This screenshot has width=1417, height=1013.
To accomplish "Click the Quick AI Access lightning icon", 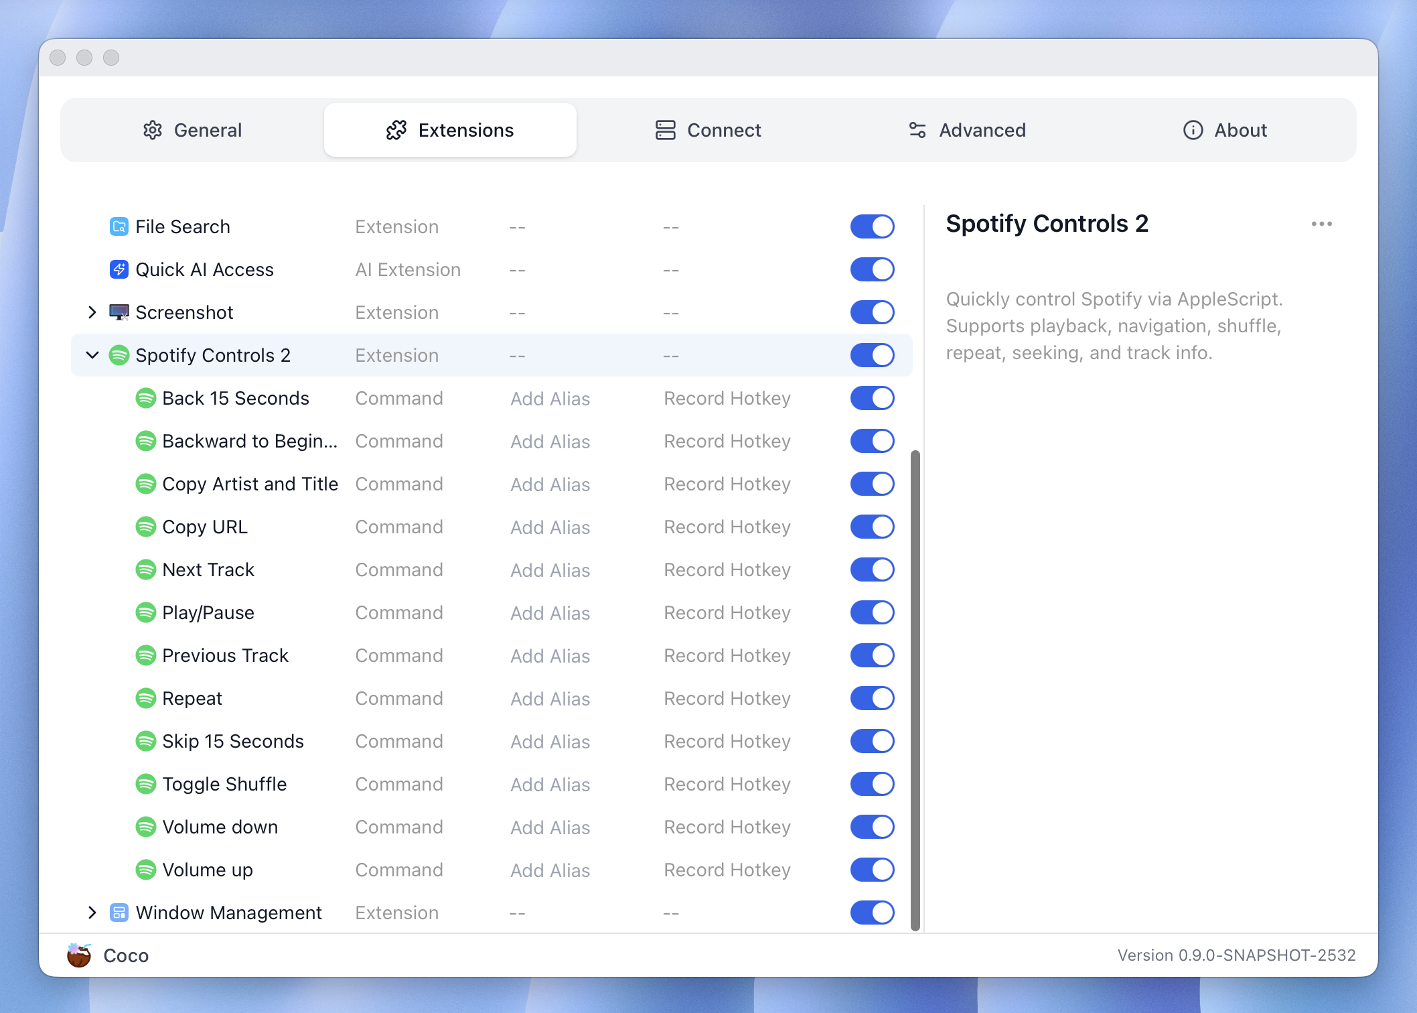I will [x=119, y=269].
